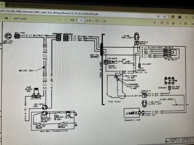
Task: Click the page number field showing 15
Action: point(81,20)
